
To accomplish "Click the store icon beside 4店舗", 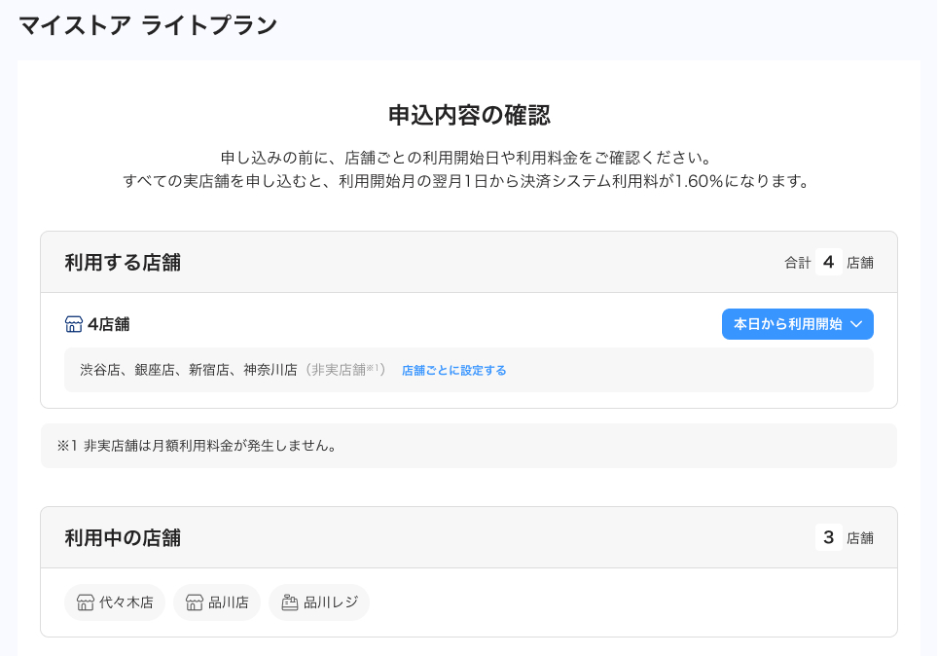I will pyautogui.click(x=74, y=324).
